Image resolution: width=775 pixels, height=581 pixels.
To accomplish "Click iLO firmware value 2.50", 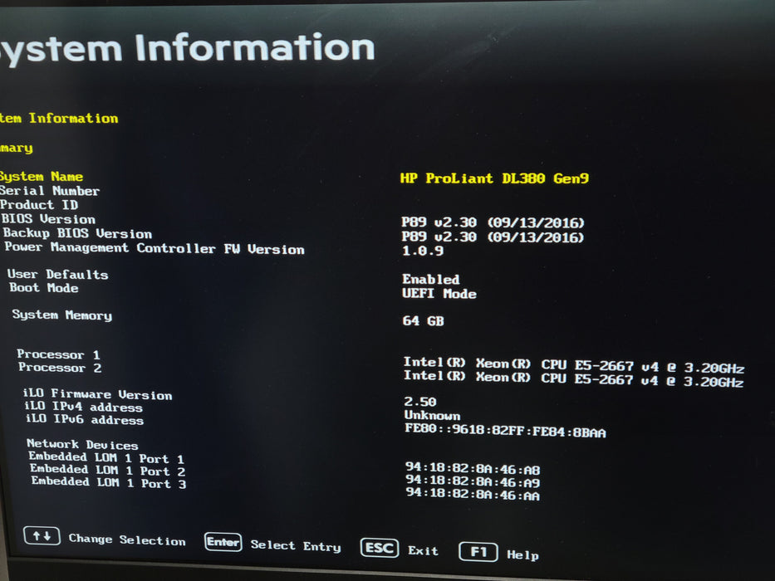I will pyautogui.click(x=420, y=401).
